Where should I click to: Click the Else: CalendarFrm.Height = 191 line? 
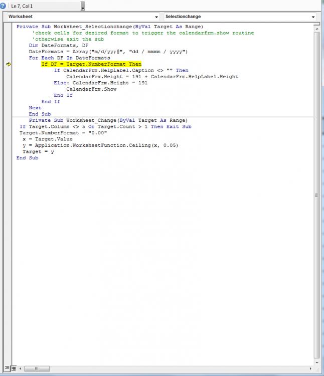pos(100,83)
